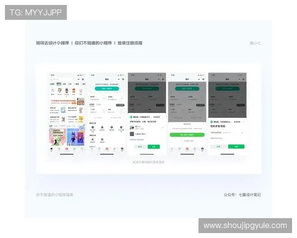Select the checked phone number row in the fifth phone dialog
Image resolution: width=297 pixels, height=238 pixels.
(227, 132)
